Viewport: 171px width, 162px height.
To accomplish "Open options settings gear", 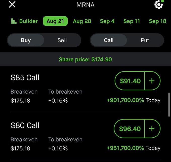I will tap(159, 5).
